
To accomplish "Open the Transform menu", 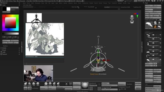I will 114,3.
